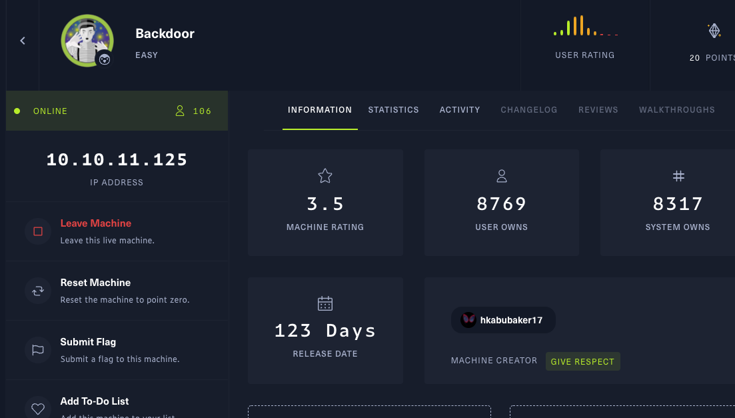
Task: Click the online players person icon
Action: click(x=179, y=111)
